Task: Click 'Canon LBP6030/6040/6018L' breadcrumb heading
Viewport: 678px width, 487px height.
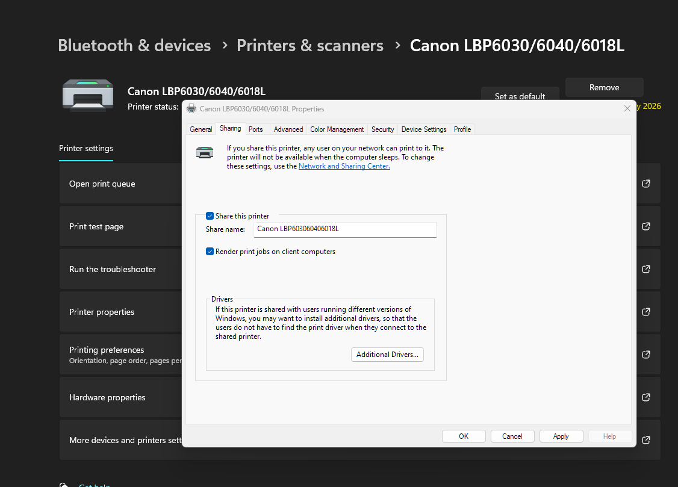Action: point(517,45)
